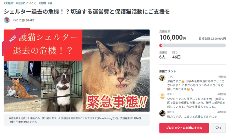The image size is (232, 137).
Task: Click the project title heading
Action: pos(87,12)
